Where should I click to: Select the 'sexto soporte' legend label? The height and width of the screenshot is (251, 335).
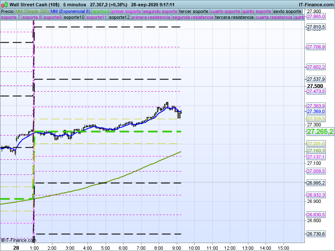[x=287, y=11]
